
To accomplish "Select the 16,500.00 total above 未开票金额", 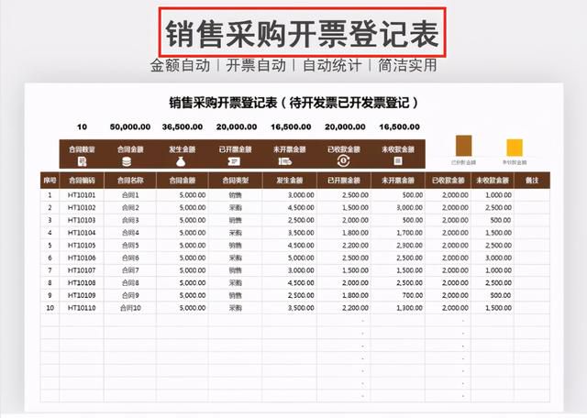I will click(291, 126).
